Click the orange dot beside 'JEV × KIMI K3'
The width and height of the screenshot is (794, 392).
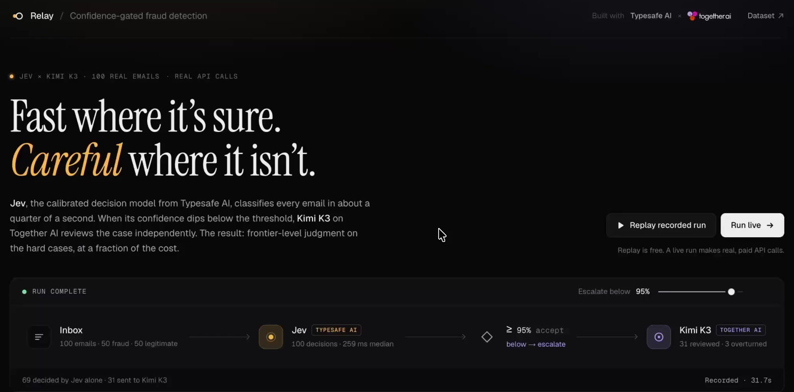pyautogui.click(x=11, y=76)
